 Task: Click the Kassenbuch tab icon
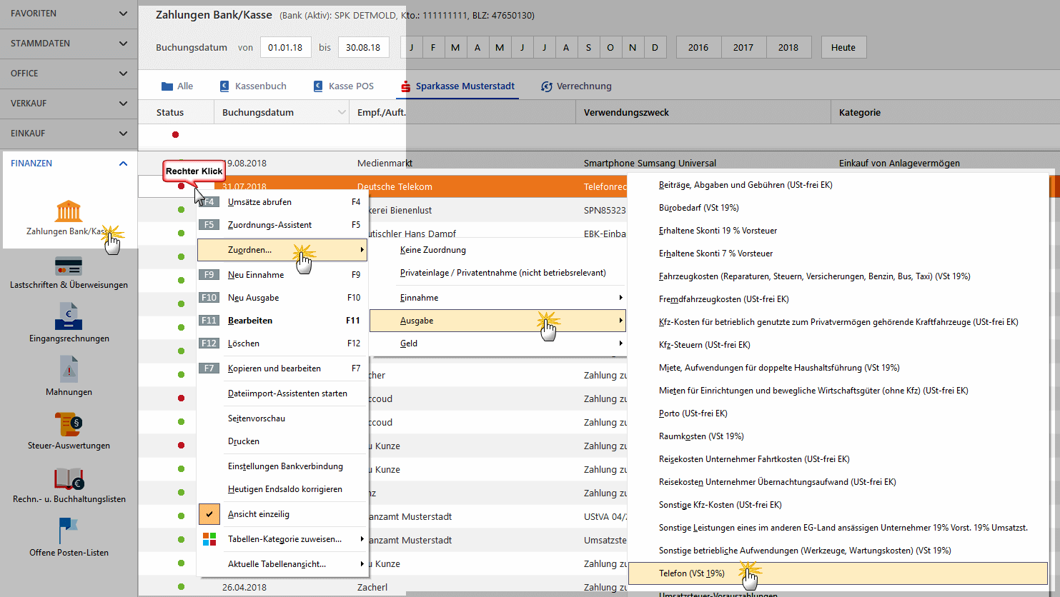coord(223,86)
